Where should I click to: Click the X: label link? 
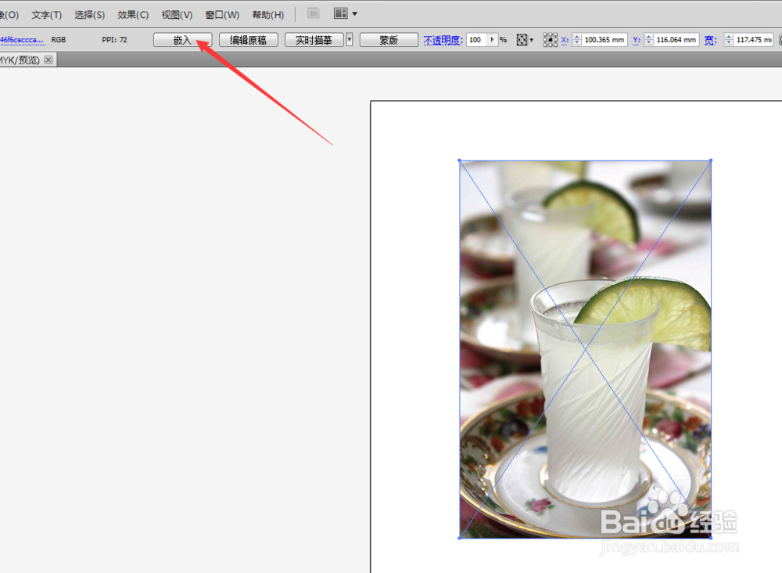(565, 40)
